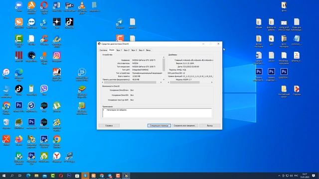Open the Mail app on the taskbar
This screenshot has width=319, height=179.
(x=44, y=176)
